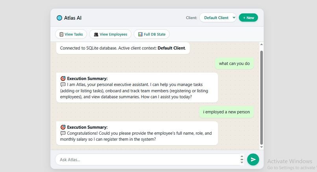Screen dimensions: 317x172
Task: Click the 'what can you do' message bubble
Action: [234, 63]
